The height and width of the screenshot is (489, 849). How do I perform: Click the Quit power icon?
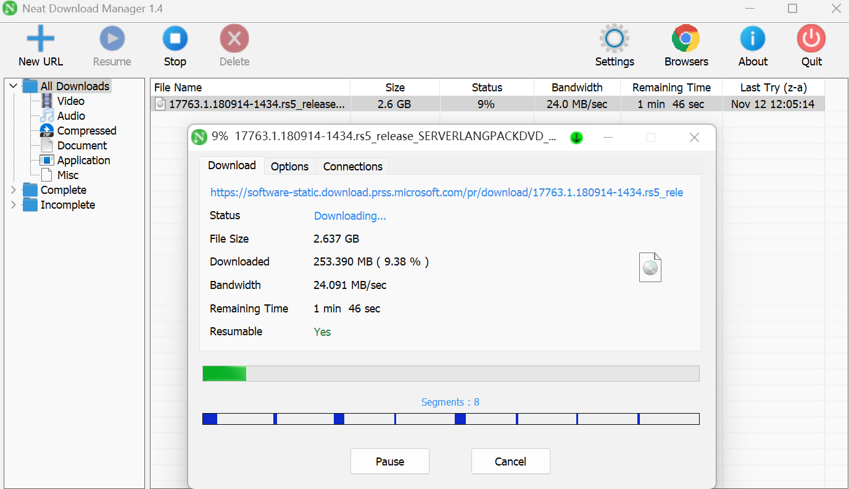pyautogui.click(x=811, y=39)
